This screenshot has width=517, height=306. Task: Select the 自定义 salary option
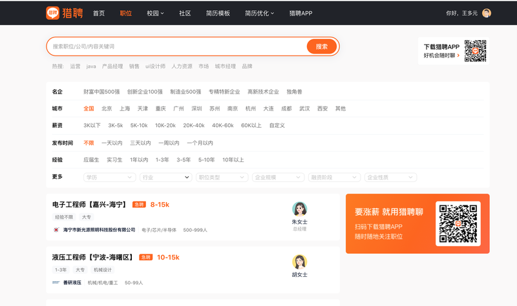point(277,125)
